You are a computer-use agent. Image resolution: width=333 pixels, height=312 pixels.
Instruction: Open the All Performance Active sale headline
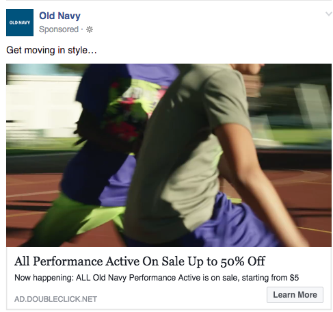pyautogui.click(x=139, y=261)
